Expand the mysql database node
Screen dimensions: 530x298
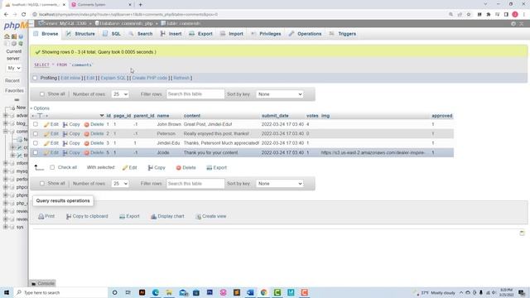6,171
